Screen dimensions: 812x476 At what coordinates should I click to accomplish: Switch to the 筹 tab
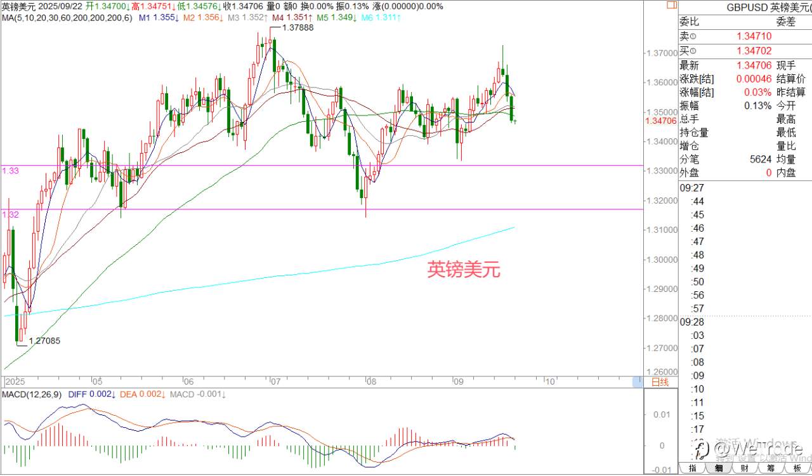point(769,468)
